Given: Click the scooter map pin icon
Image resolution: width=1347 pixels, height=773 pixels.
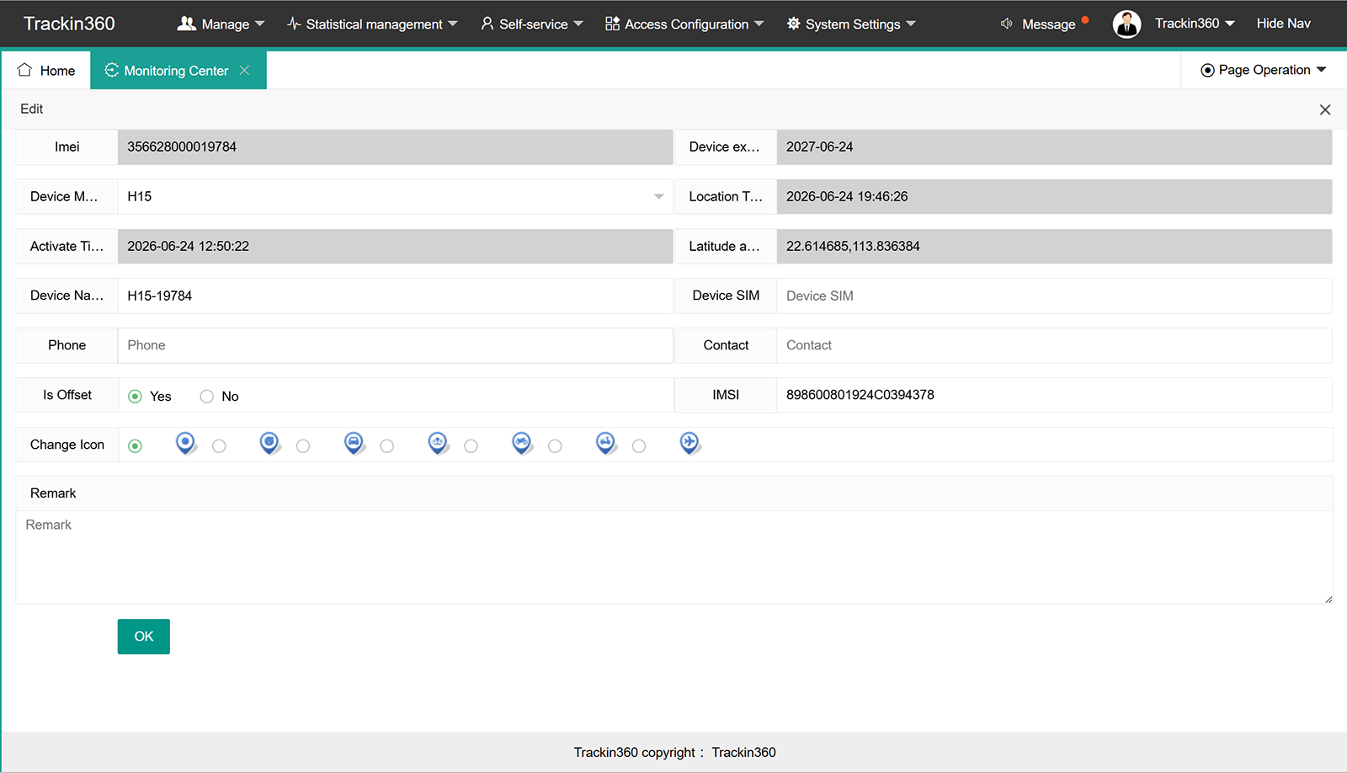Looking at the screenshot, I should pos(606,442).
